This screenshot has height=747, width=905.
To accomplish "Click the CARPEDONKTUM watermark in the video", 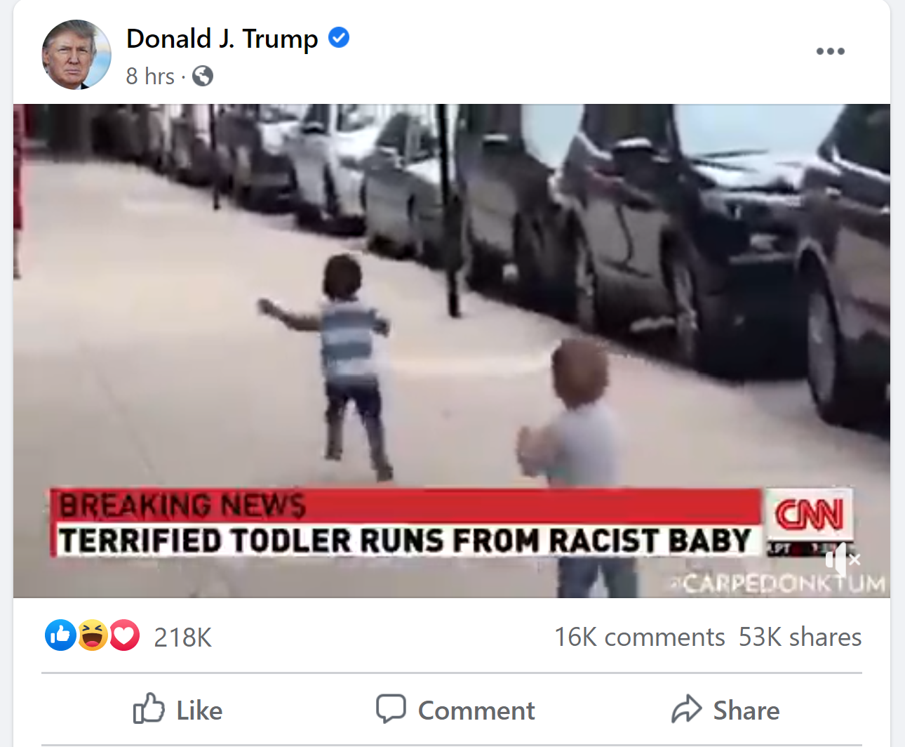I will coord(779,583).
